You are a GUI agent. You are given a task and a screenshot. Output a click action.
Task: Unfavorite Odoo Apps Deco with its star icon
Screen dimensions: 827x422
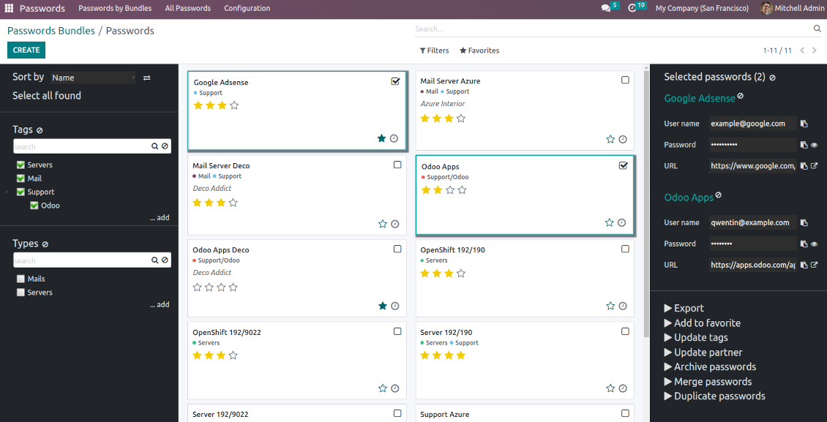click(x=383, y=306)
